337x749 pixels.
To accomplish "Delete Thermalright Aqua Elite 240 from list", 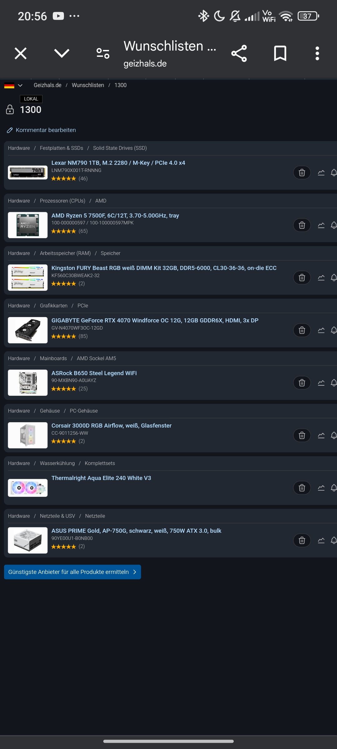I will click(302, 488).
